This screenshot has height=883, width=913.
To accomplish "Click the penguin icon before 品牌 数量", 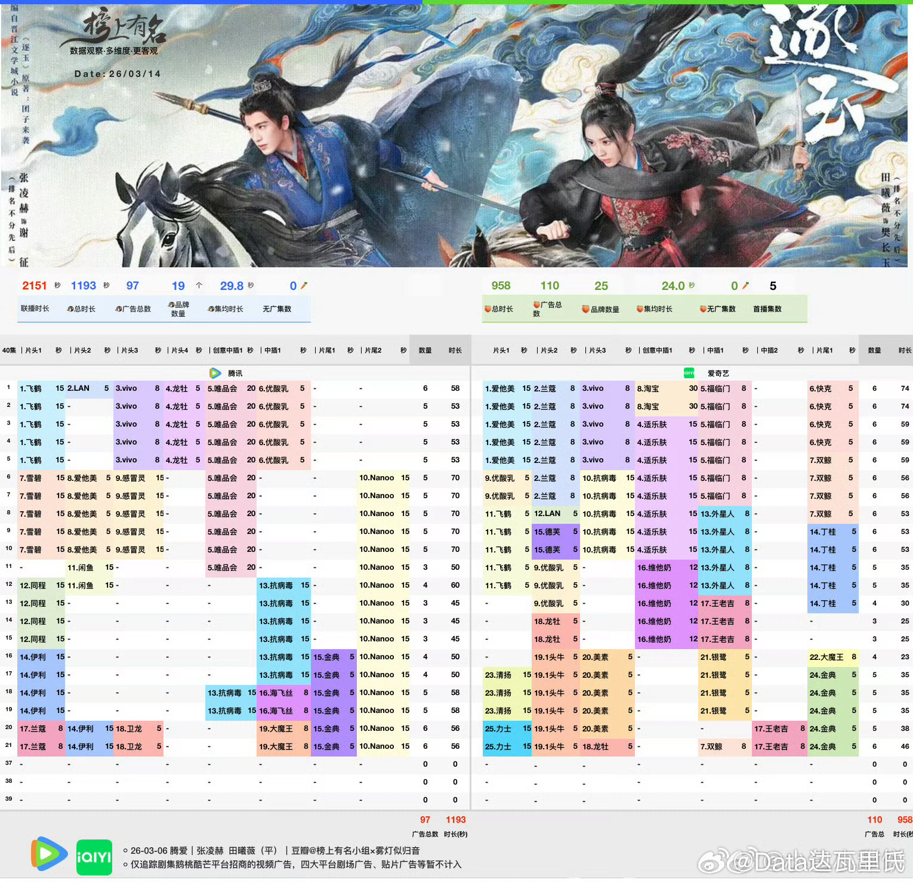I will pyautogui.click(x=171, y=305).
